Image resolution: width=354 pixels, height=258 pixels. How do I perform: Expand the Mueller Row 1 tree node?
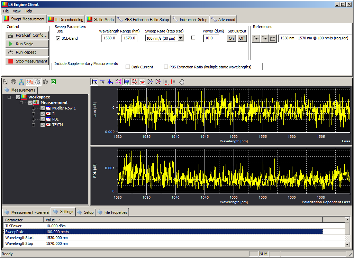(x=33, y=108)
